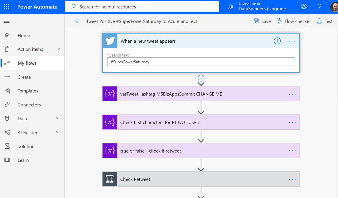Click the Test flask icon
Image resolution: width=338 pixels, height=198 pixels.
[x=319, y=21]
